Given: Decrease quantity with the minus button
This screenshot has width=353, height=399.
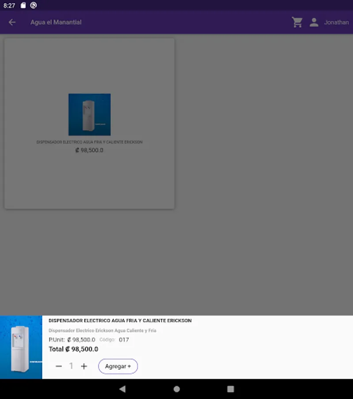Looking at the screenshot, I should tap(59, 366).
